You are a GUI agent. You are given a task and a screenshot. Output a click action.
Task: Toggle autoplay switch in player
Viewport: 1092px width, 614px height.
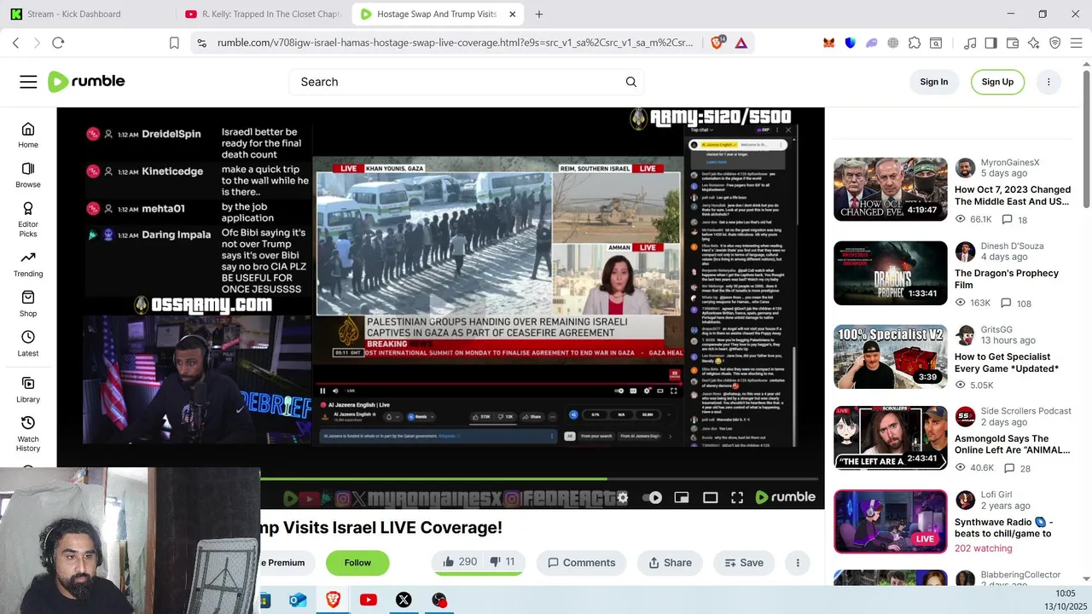[x=653, y=498]
